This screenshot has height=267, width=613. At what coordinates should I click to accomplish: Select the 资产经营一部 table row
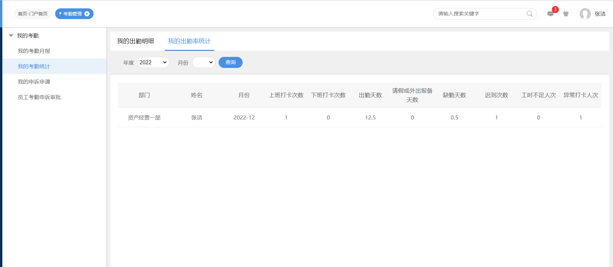tap(144, 117)
